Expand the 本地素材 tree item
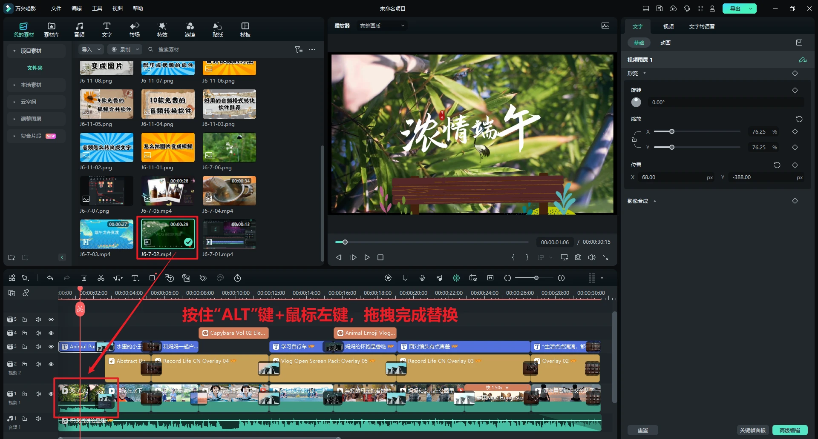 point(14,85)
